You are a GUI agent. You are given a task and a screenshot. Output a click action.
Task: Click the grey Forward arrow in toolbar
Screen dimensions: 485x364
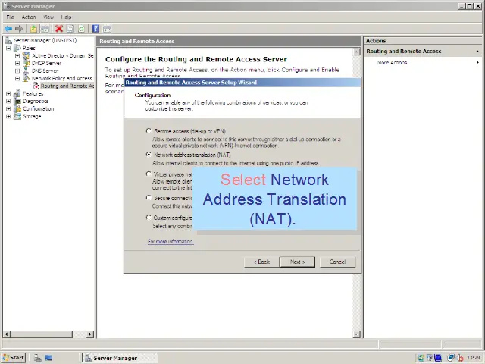click(19, 29)
